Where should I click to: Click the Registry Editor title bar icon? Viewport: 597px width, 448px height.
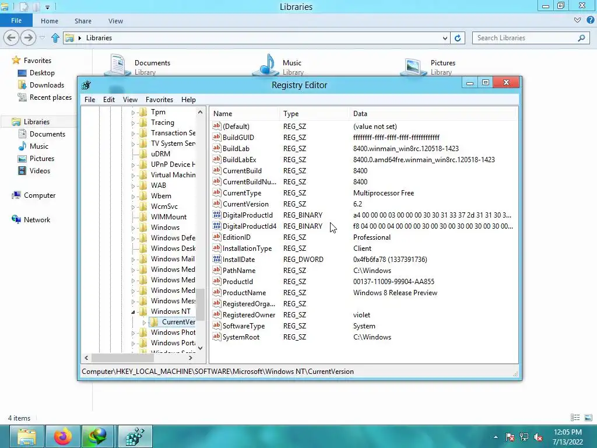(x=86, y=85)
